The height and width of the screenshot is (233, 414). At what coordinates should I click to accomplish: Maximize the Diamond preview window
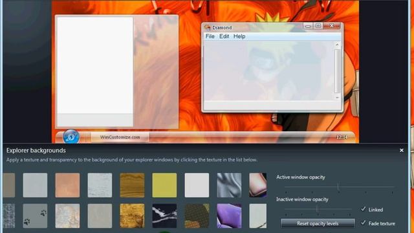[x=318, y=26]
